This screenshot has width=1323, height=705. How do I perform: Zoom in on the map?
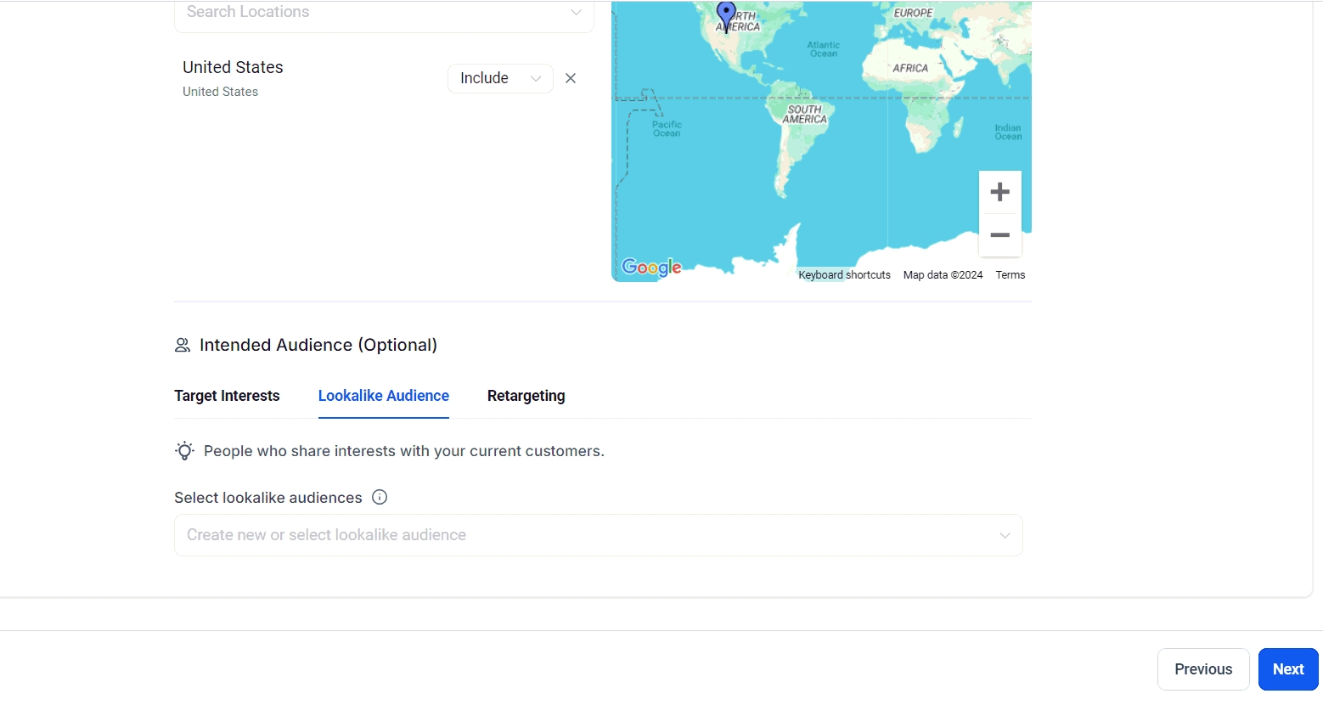(999, 192)
